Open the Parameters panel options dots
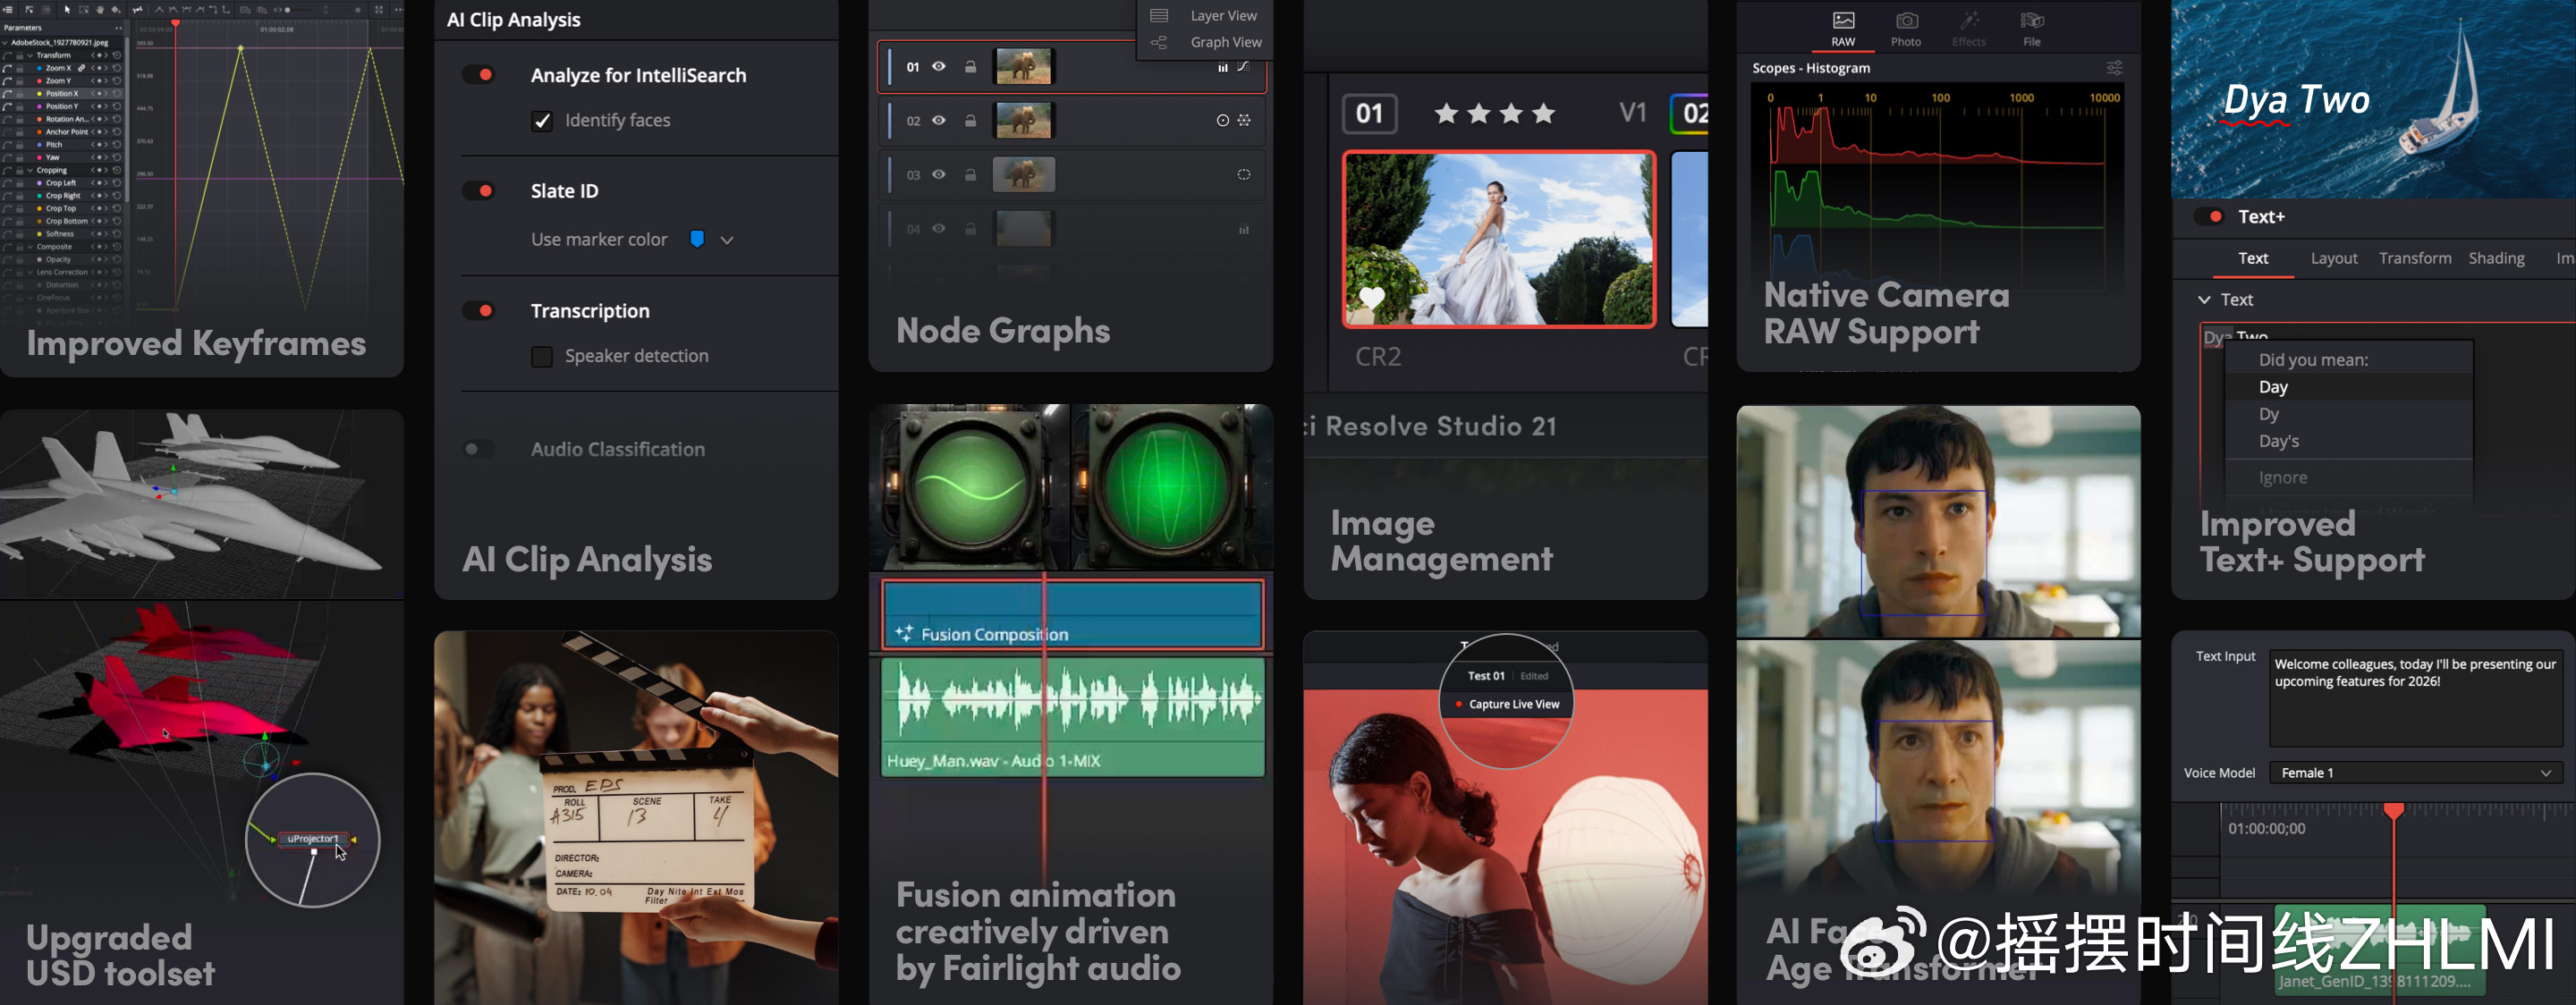Viewport: 2576px width, 1005px height. coord(118,28)
